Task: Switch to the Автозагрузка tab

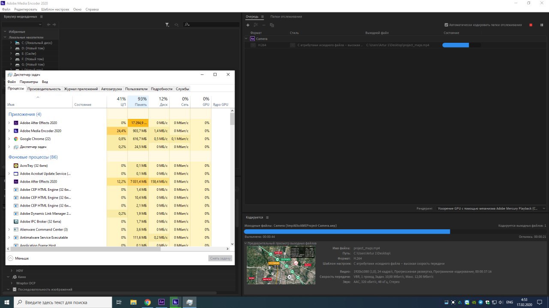Action: [112, 89]
